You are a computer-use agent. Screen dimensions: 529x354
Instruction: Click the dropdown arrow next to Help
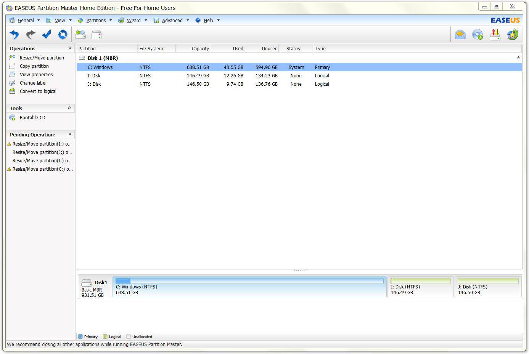click(218, 20)
